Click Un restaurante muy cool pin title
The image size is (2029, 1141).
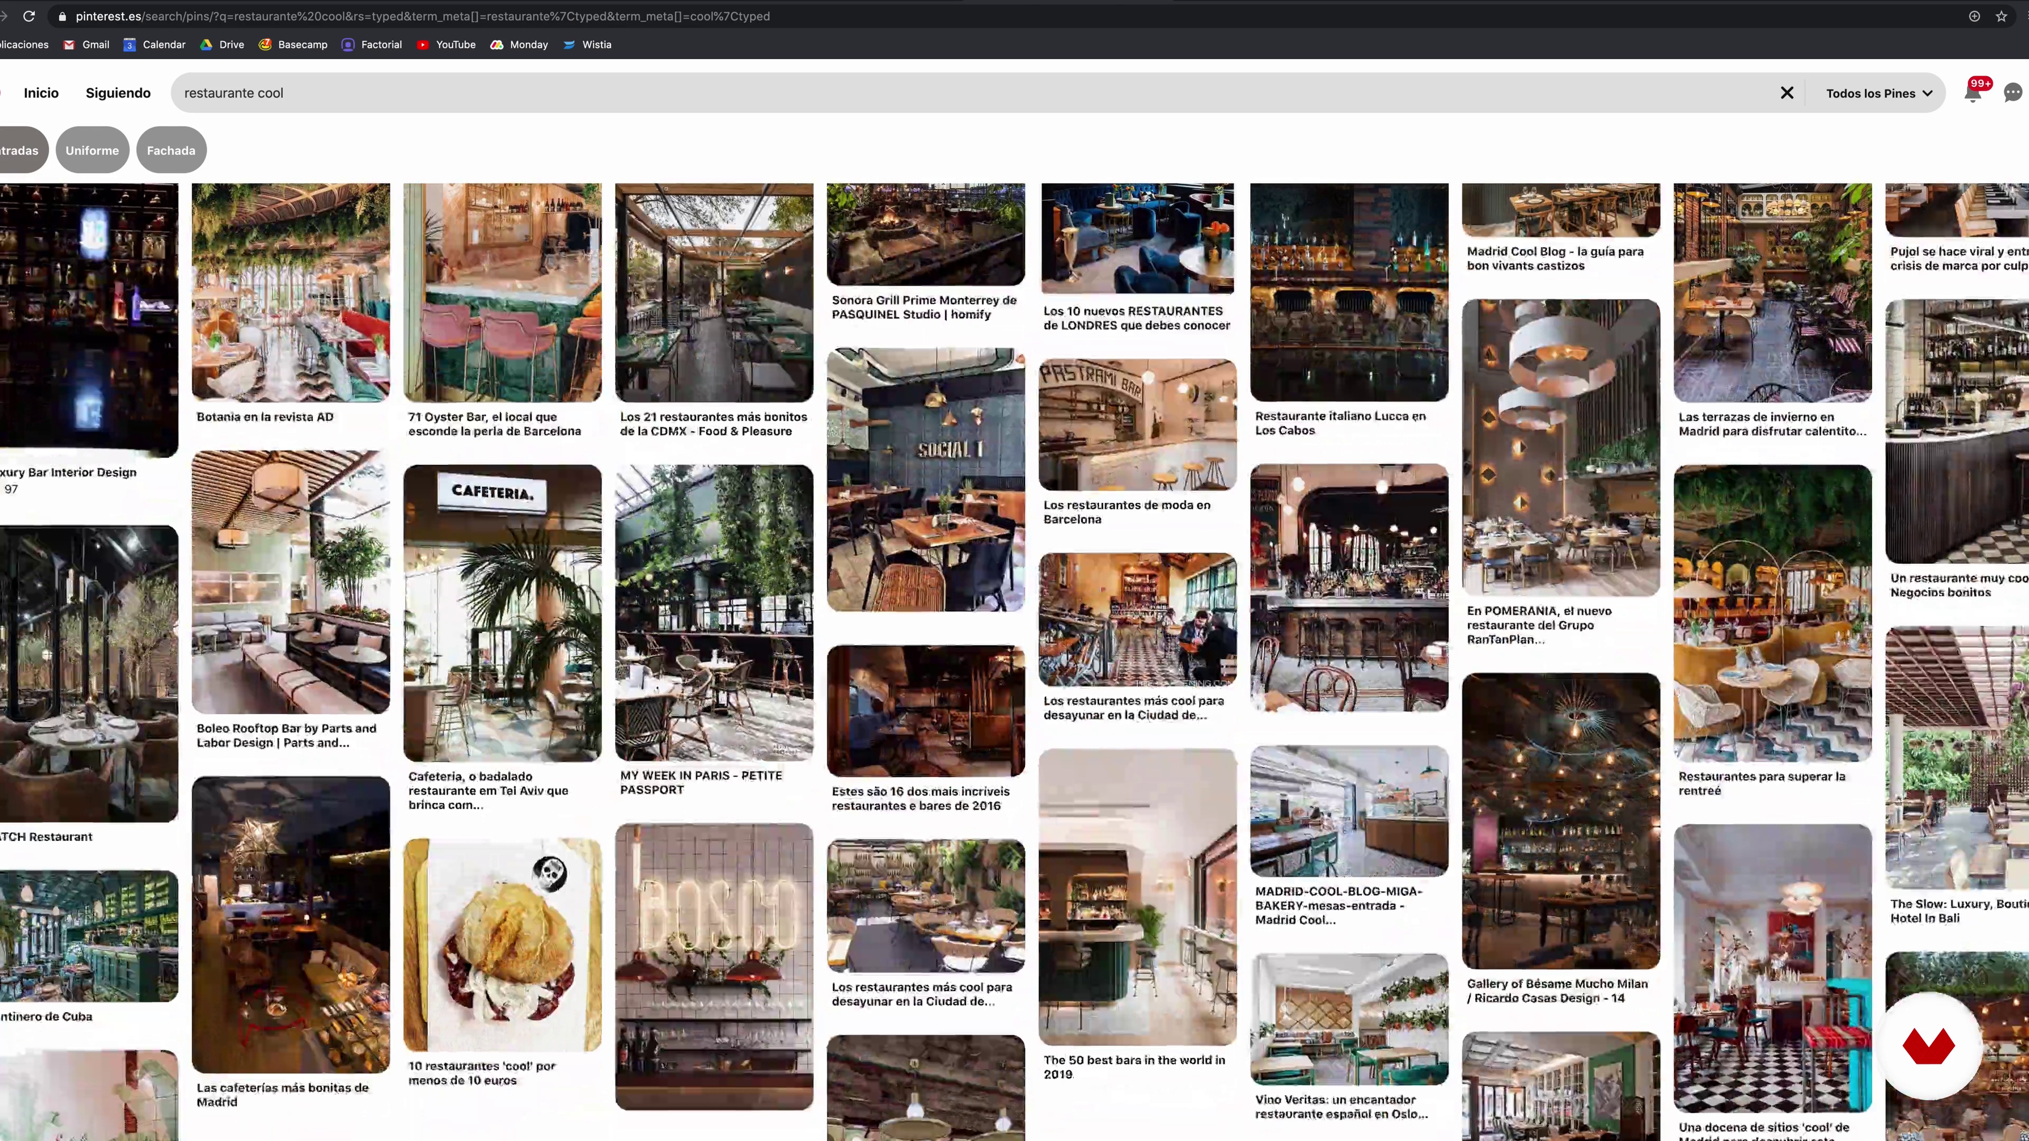(x=1959, y=585)
